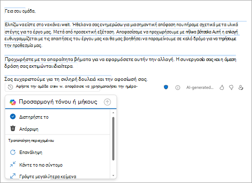Click the trash can icon
Screen dimensions: 252x183
(13, 128)
